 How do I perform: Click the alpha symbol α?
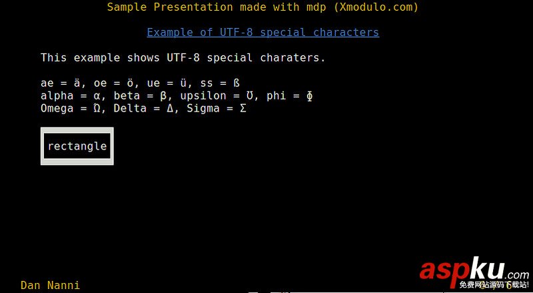(97, 96)
